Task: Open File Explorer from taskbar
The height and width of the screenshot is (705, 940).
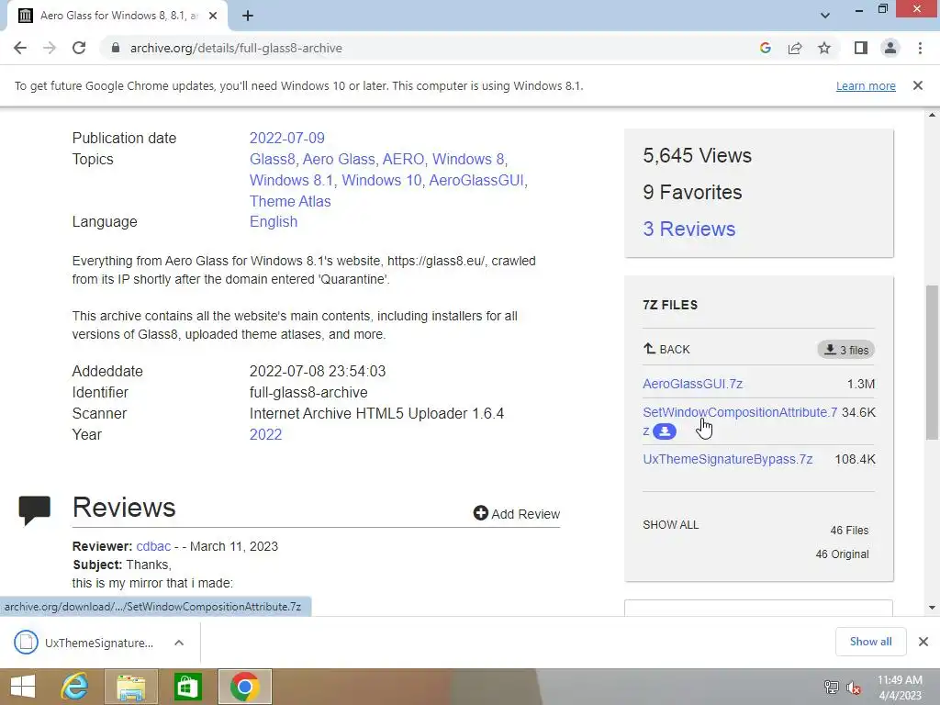Action: coord(130,687)
